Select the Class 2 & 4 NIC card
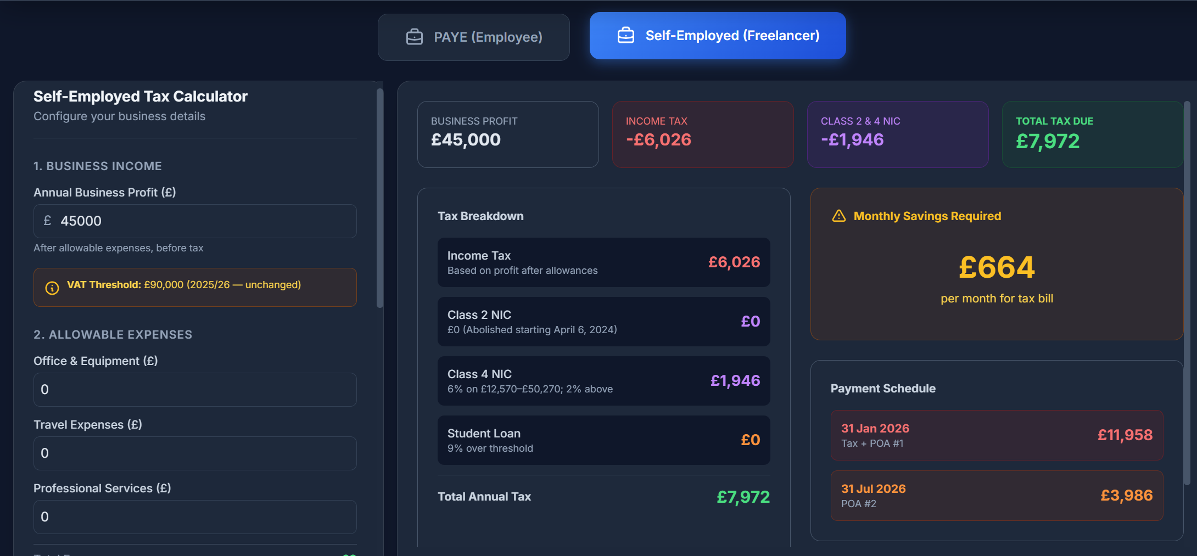 (897, 134)
